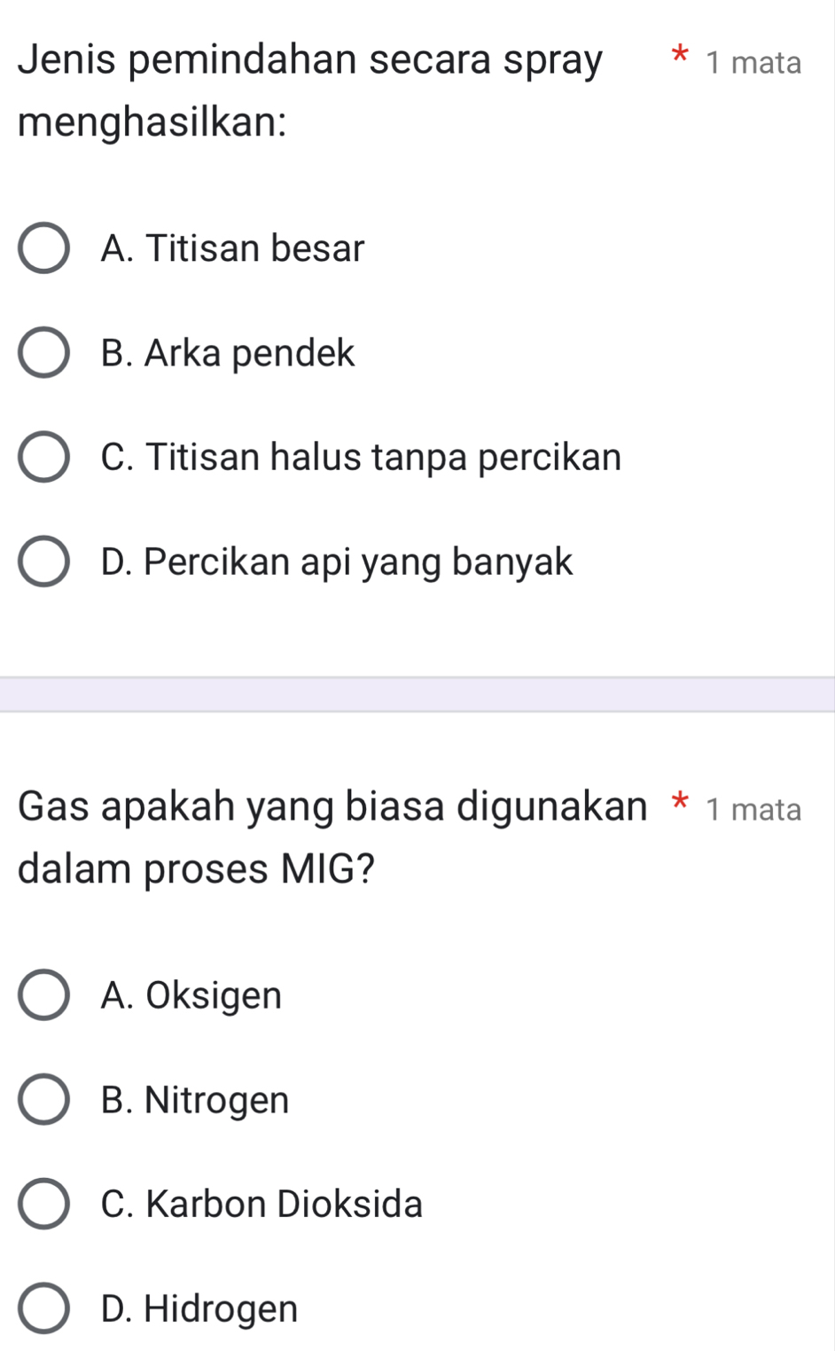Click the text label 'C. Karbon Dioksida'
Screen dimensions: 835x1351
pyautogui.click(x=261, y=1205)
